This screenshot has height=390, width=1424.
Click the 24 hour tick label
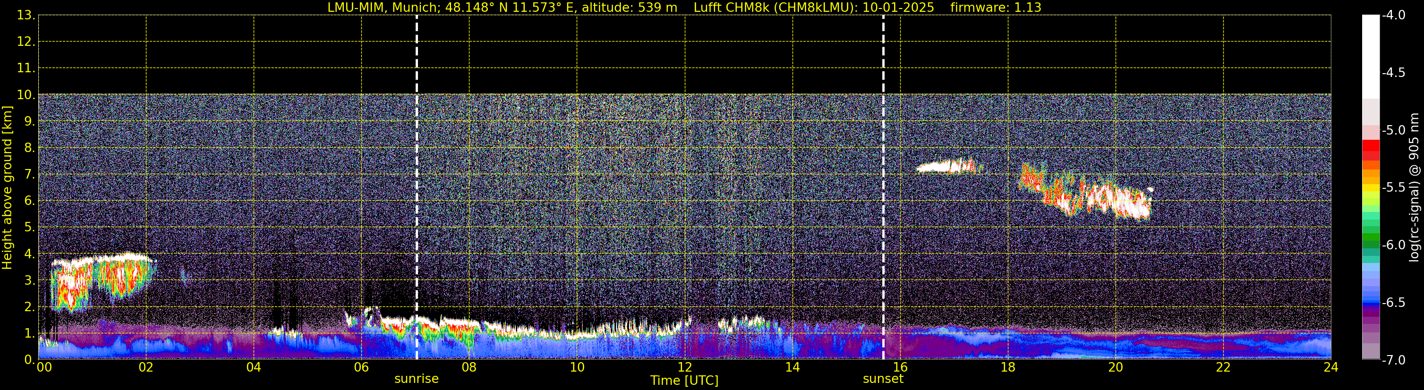click(x=1330, y=367)
